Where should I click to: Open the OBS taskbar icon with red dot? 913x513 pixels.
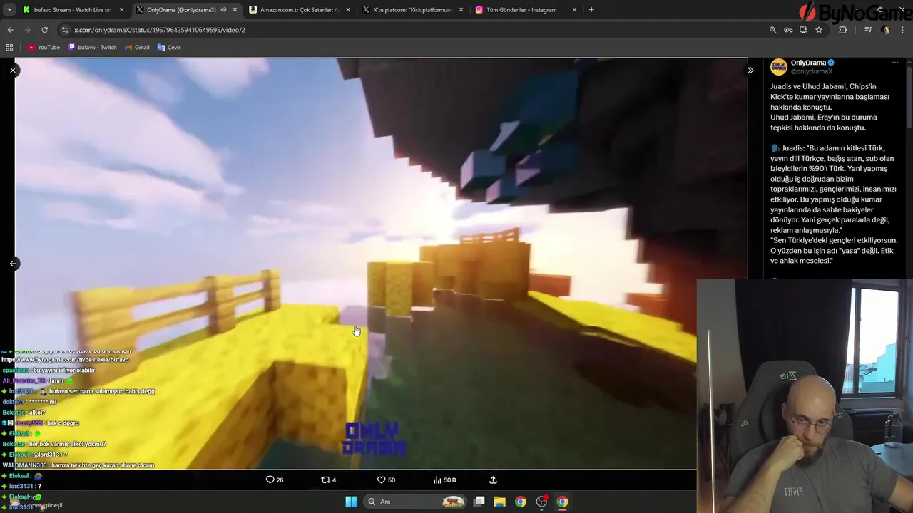tap(541, 502)
